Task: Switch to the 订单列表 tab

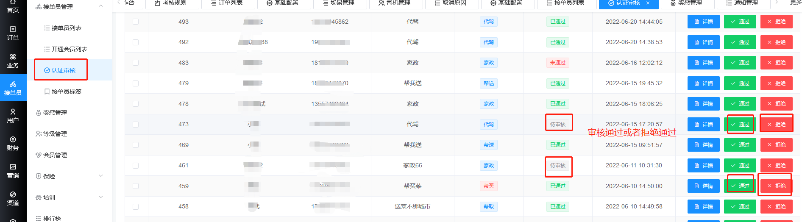Action: click(x=228, y=3)
